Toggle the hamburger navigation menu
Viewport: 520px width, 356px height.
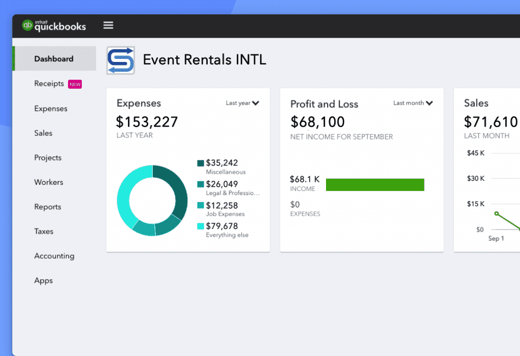point(108,25)
